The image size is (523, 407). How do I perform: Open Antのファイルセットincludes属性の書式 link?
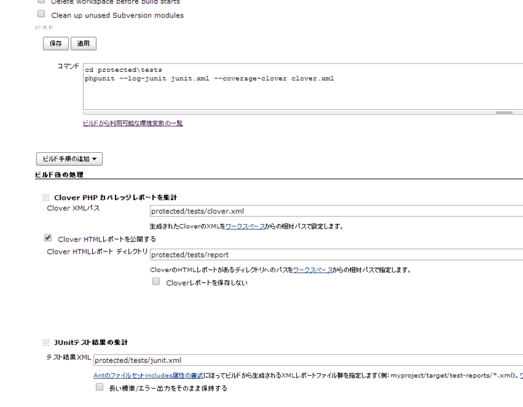coord(148,376)
